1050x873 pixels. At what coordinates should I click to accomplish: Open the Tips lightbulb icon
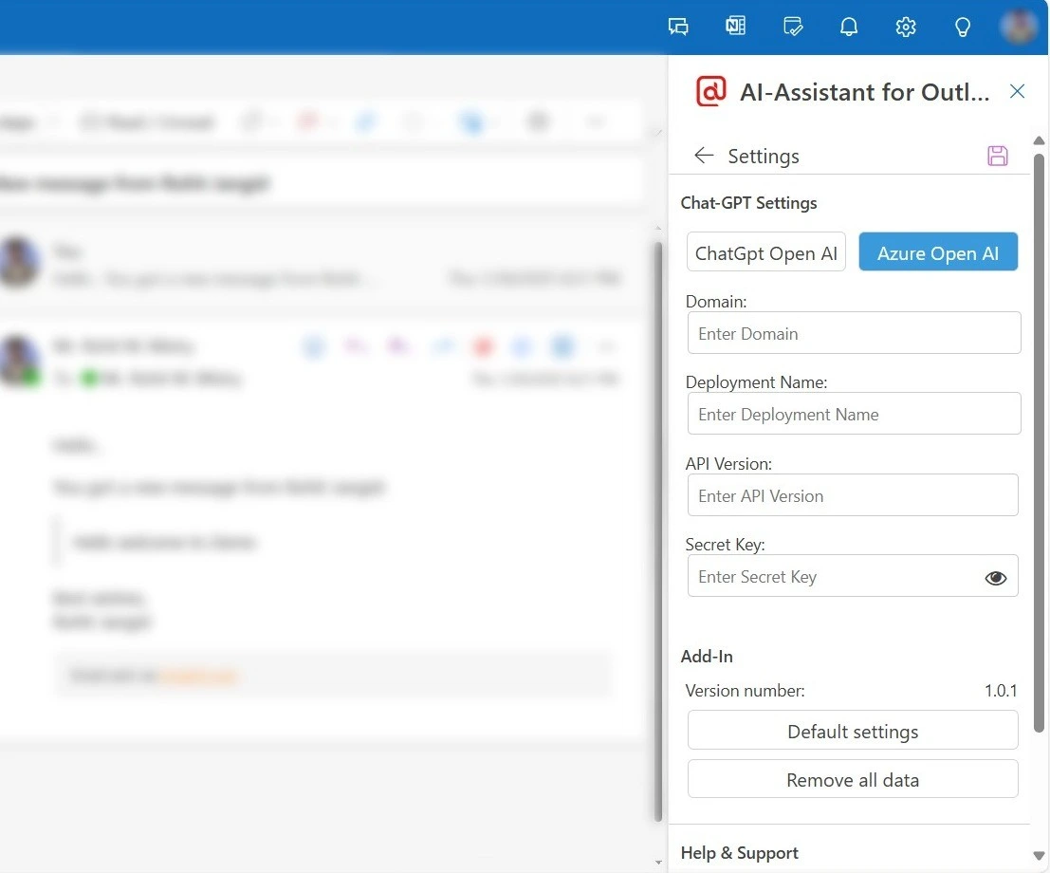(x=963, y=27)
